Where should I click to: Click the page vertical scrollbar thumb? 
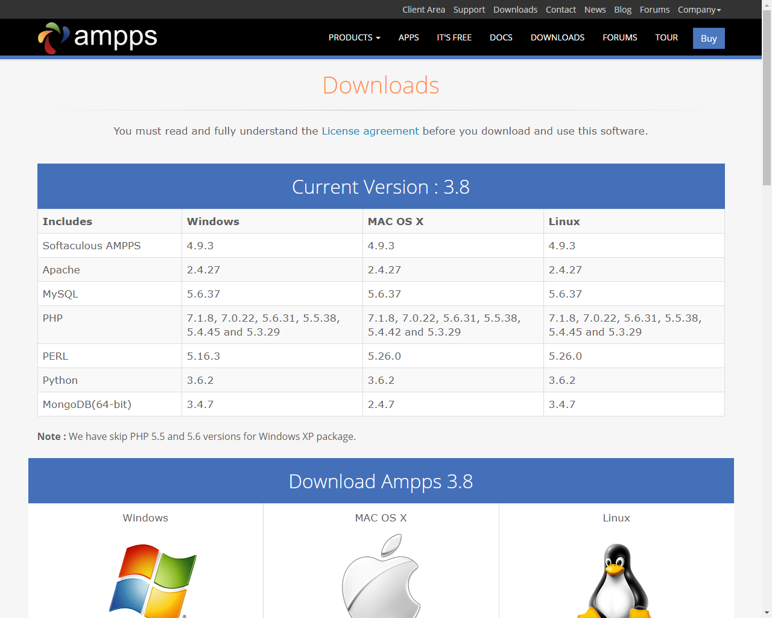tap(767, 98)
